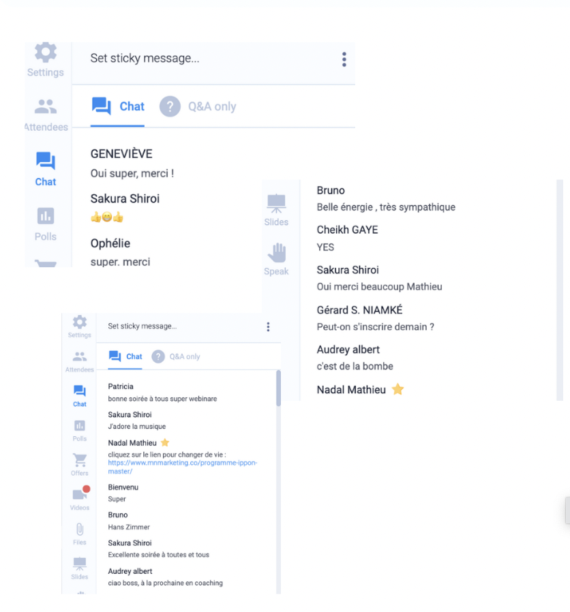Switch to Chat tab in top panel

tap(118, 106)
